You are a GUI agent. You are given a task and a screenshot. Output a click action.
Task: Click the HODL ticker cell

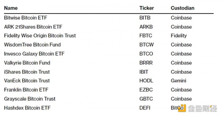tap(146, 81)
